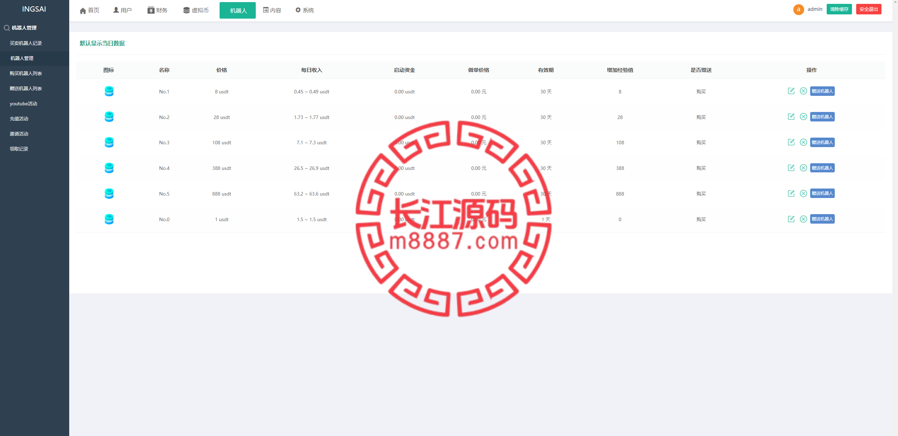Image resolution: width=898 pixels, height=436 pixels.
Task: Delete robot No.2 with circle-x icon
Action: pyautogui.click(x=803, y=117)
